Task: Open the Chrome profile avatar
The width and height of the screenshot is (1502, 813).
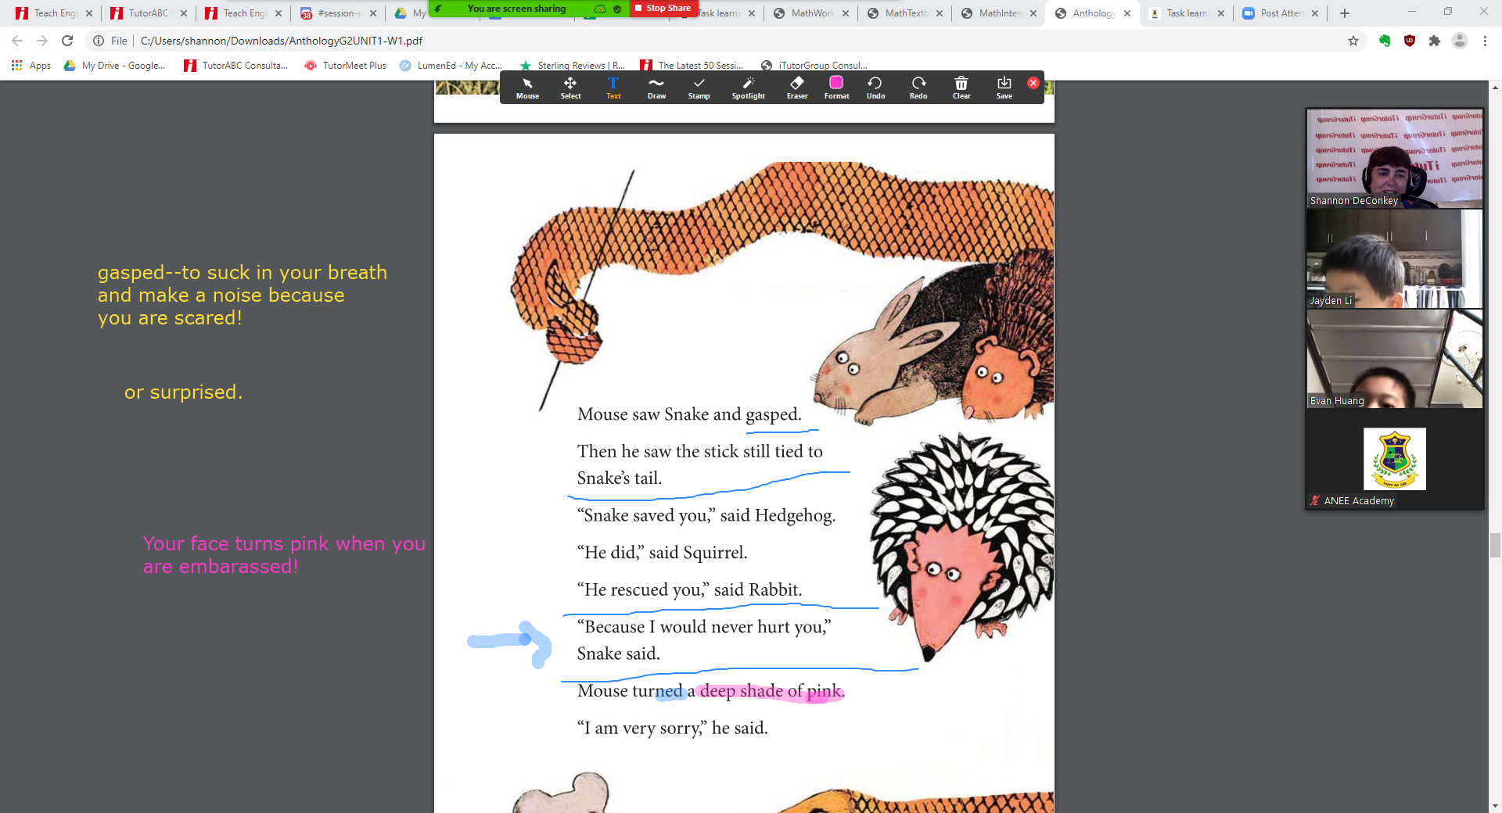Action: 1460,41
